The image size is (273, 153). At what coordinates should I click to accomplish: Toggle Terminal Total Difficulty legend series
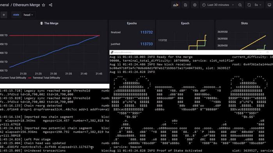pyautogui.click(x=44, y=78)
